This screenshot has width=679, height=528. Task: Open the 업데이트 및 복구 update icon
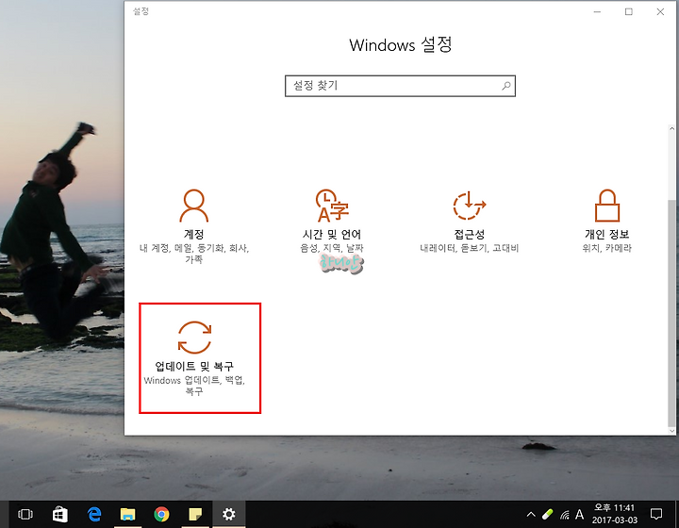194,338
